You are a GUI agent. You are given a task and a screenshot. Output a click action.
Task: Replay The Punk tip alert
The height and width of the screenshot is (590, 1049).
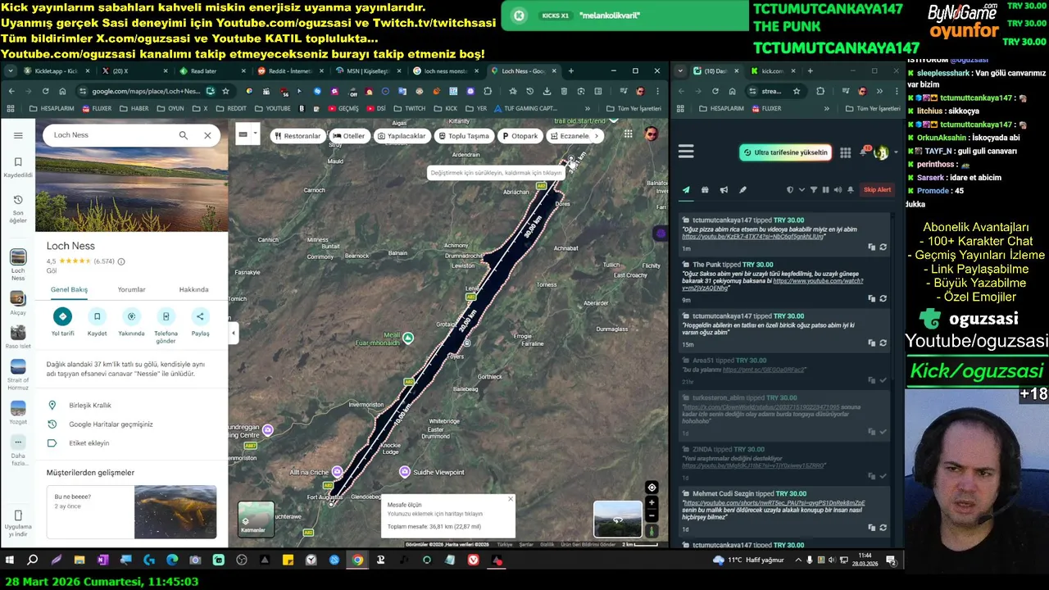click(x=883, y=299)
